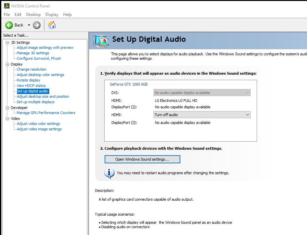Click the Video category label
Viewport: 307px width, 235px height.
(15, 119)
